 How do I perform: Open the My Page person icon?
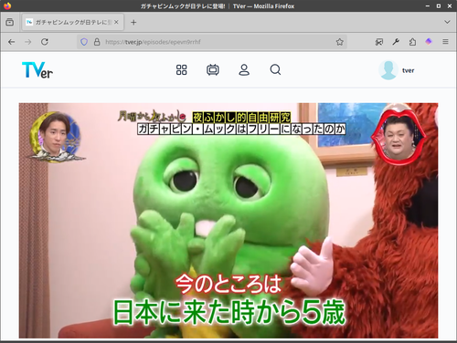coord(244,70)
